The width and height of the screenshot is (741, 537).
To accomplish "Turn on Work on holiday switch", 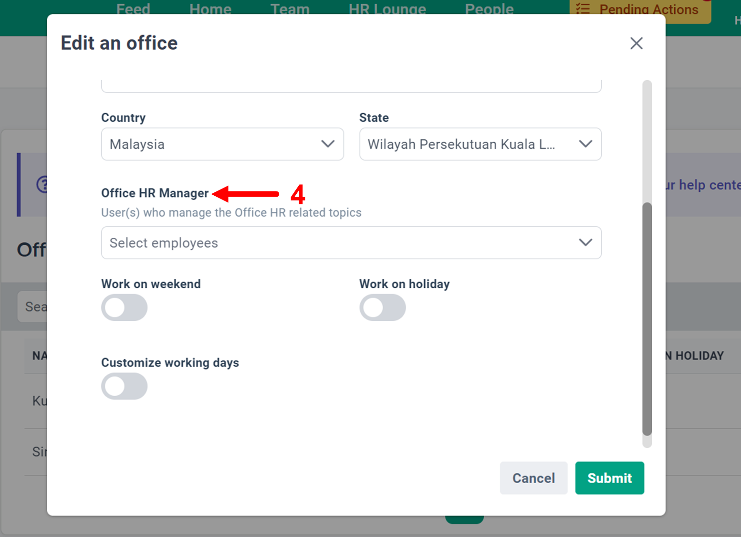I will (382, 307).
